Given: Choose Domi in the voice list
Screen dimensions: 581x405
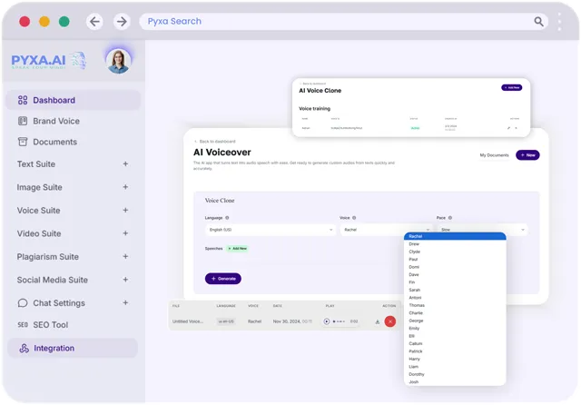Looking at the screenshot, I should click(455, 267).
